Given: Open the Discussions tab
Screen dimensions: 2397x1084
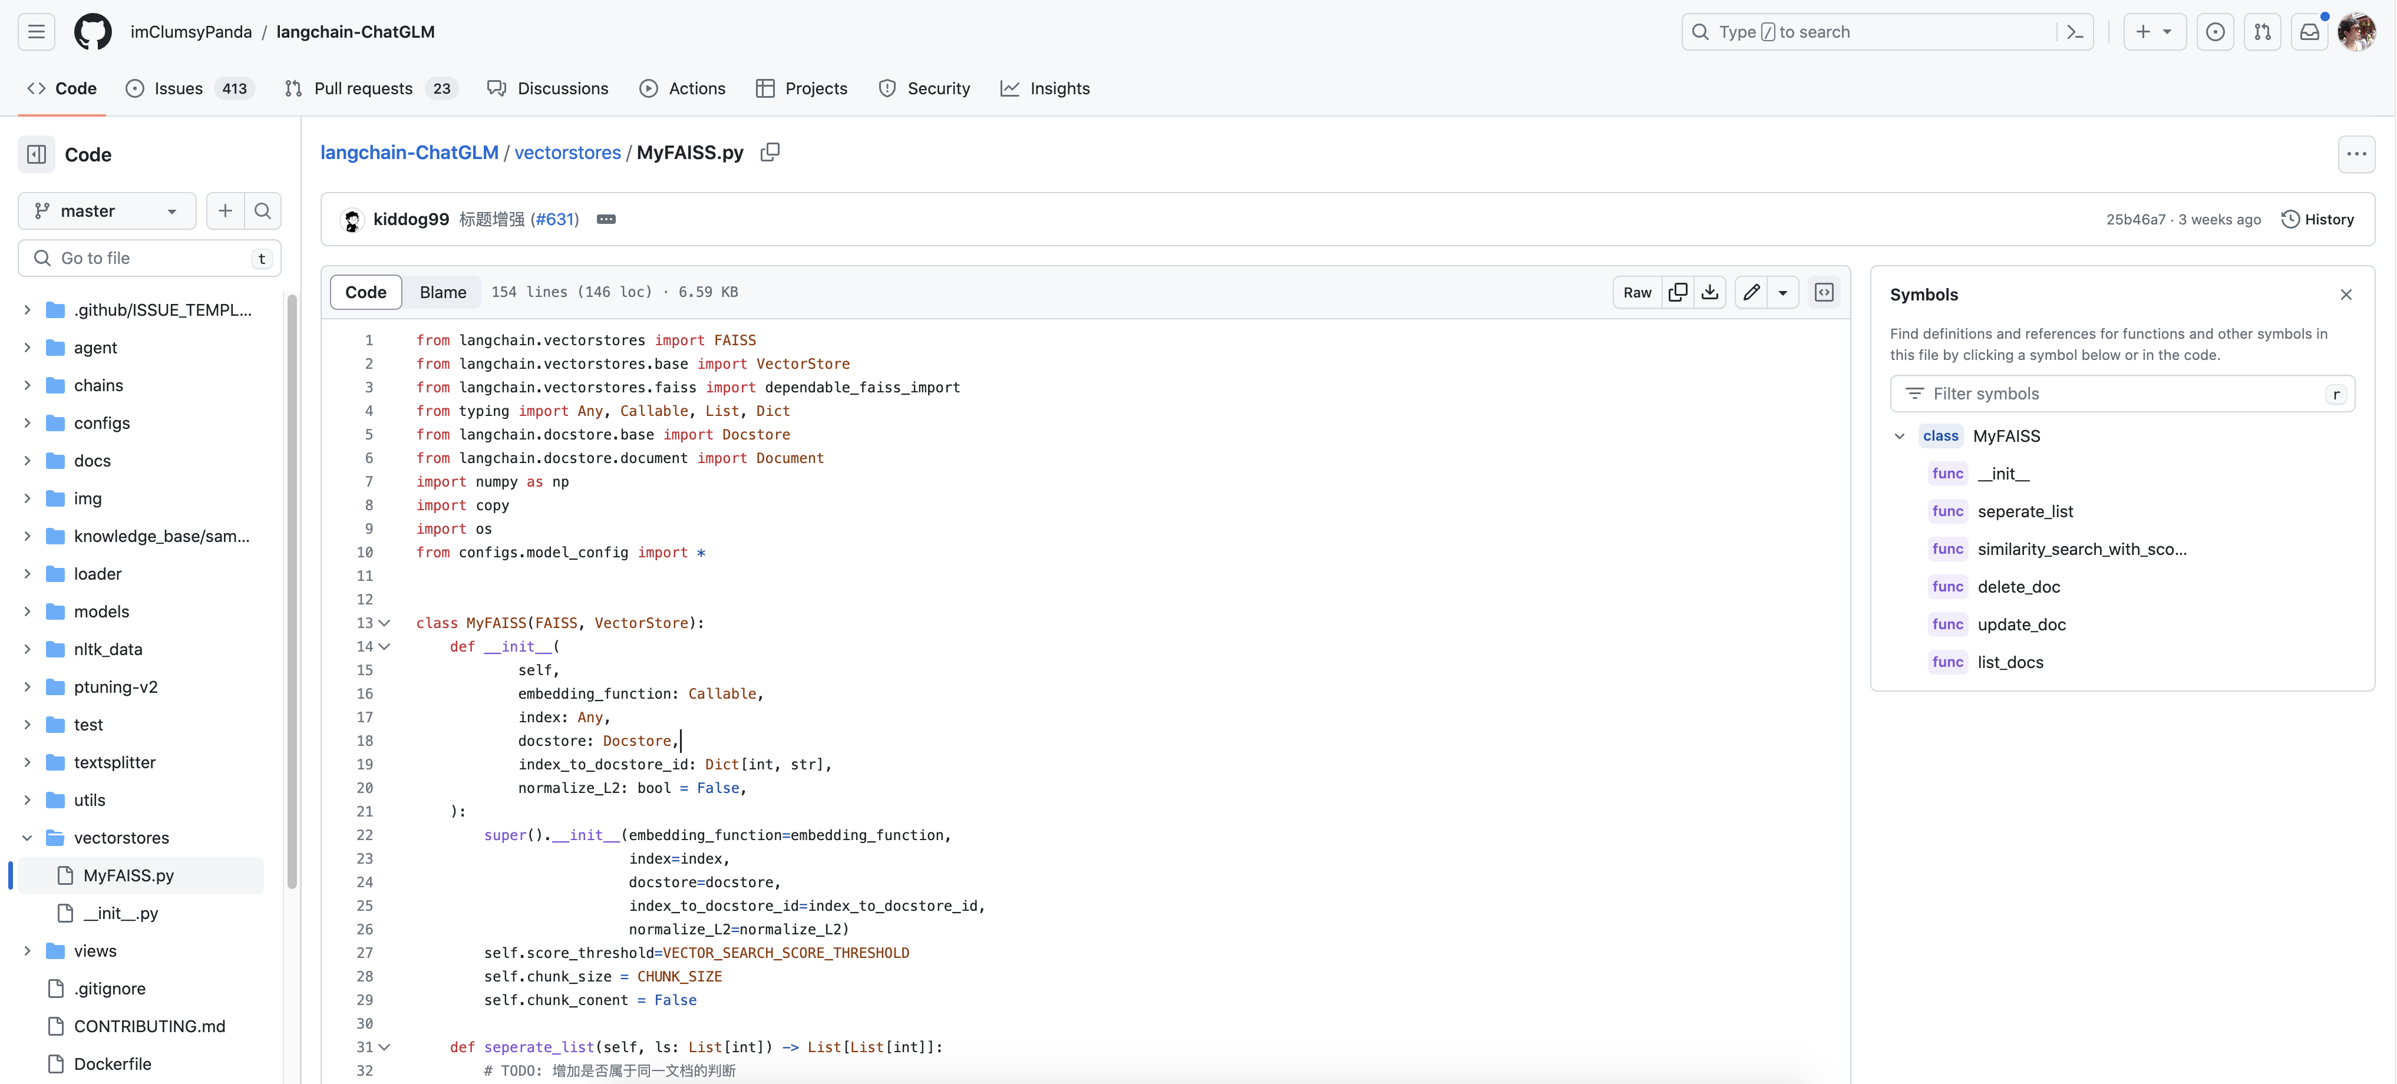Looking at the screenshot, I should [548, 88].
